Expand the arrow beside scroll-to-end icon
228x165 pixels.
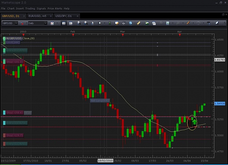(x=105, y=23)
